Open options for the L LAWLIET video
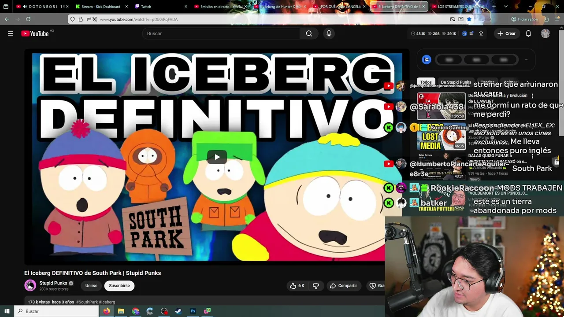The height and width of the screenshot is (317, 564). click(x=532, y=96)
